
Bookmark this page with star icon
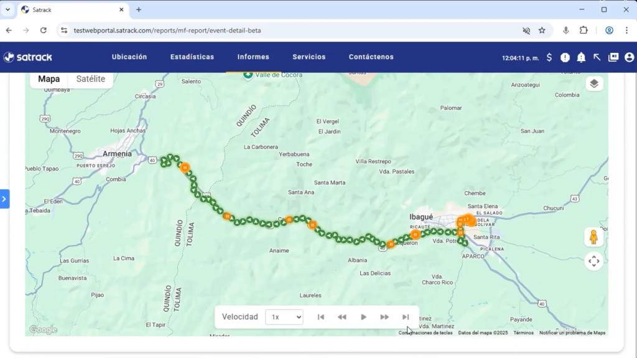coord(542,31)
